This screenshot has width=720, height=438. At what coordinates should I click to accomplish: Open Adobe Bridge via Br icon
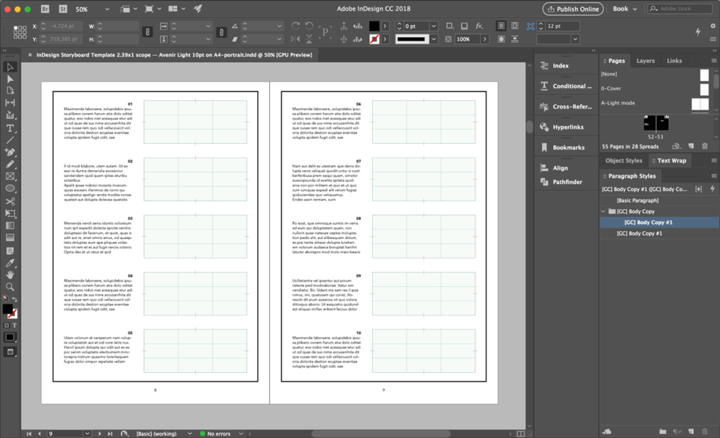tap(44, 9)
